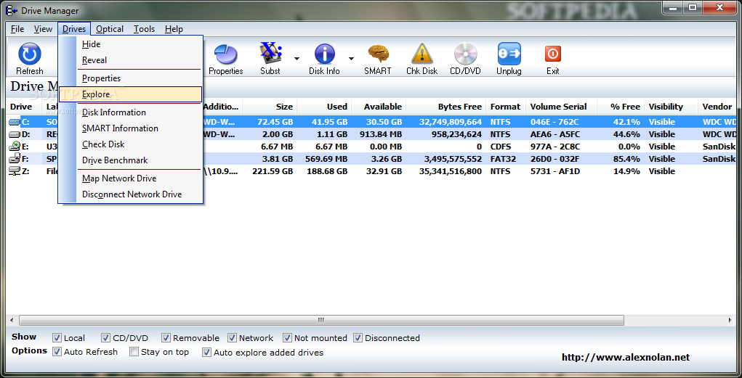
Task: Select the D: drive icon
Action: (x=15, y=134)
